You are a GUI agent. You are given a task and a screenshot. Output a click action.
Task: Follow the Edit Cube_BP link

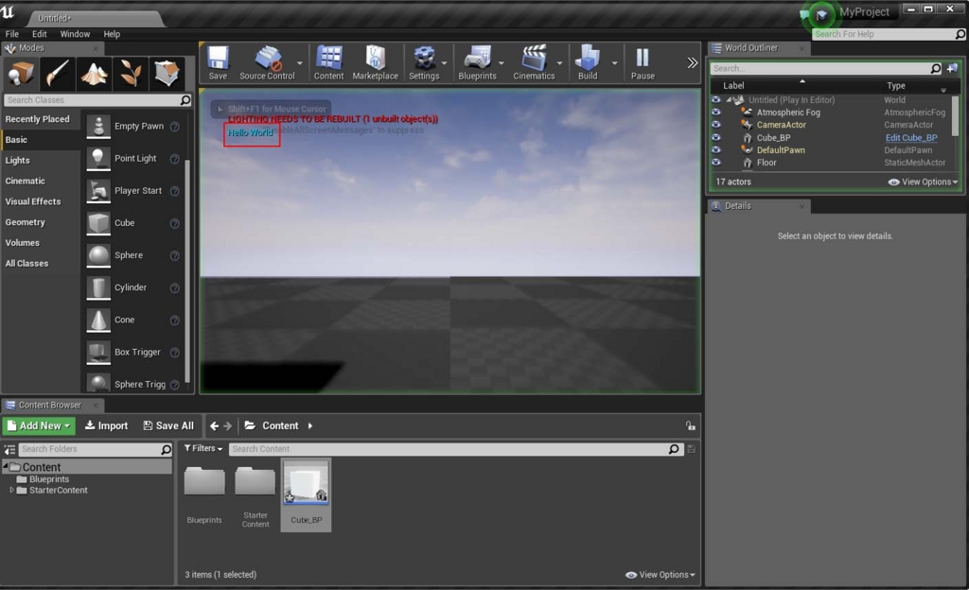(x=911, y=138)
